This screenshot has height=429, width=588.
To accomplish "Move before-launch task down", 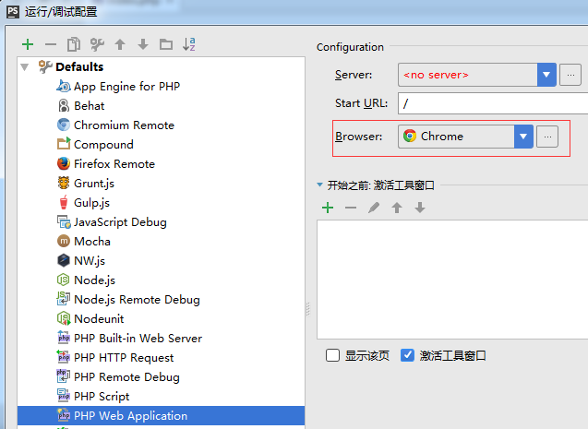I will click(420, 208).
